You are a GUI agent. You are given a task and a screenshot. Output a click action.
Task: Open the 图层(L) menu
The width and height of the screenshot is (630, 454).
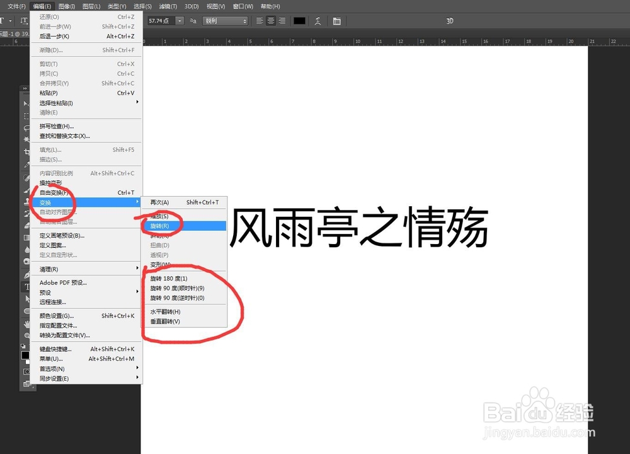(91, 6)
